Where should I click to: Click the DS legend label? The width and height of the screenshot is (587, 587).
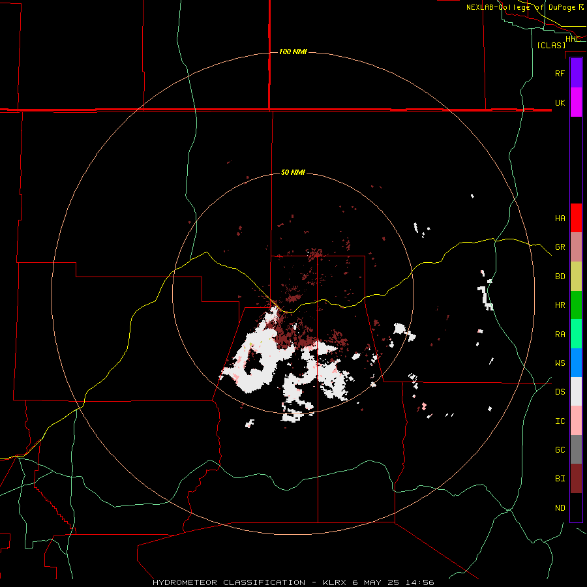(x=560, y=392)
